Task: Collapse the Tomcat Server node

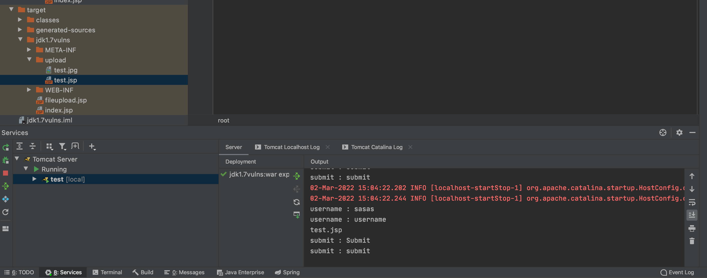Action: click(17, 159)
